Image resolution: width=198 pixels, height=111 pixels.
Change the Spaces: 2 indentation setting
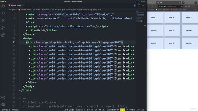(80, 110)
